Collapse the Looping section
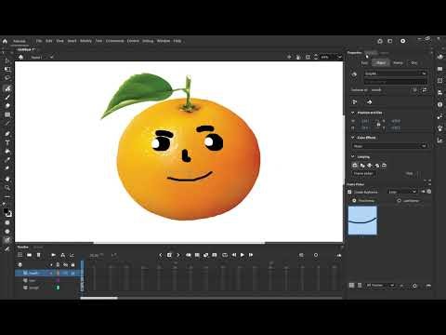The image size is (446, 335). (x=353, y=156)
